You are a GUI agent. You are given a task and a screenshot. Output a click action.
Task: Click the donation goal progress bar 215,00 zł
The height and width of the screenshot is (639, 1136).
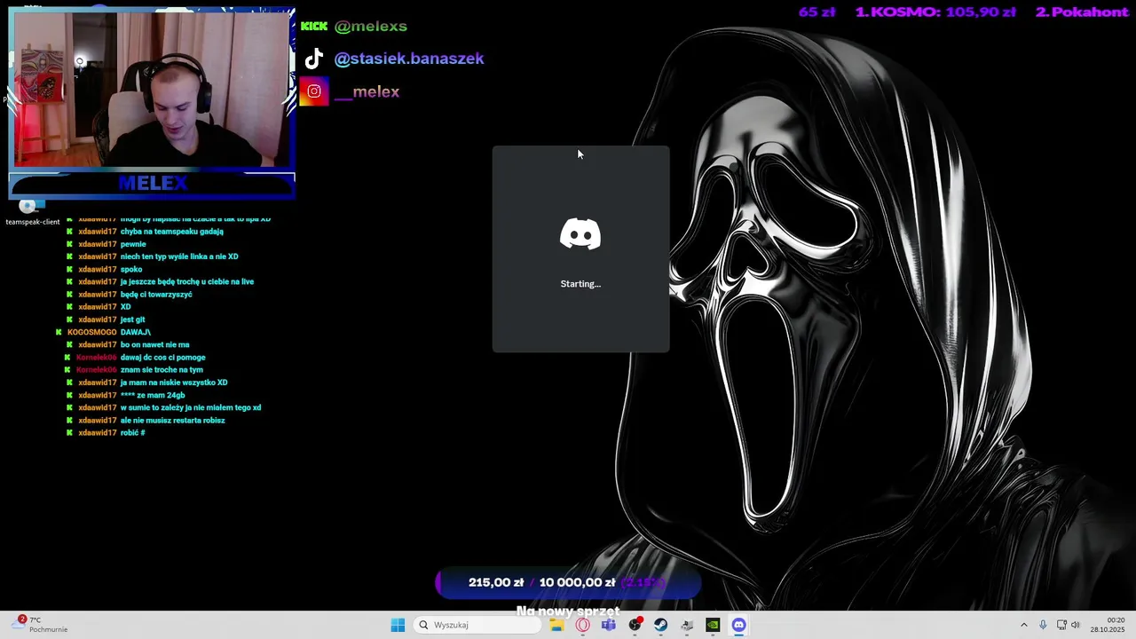coord(568,583)
